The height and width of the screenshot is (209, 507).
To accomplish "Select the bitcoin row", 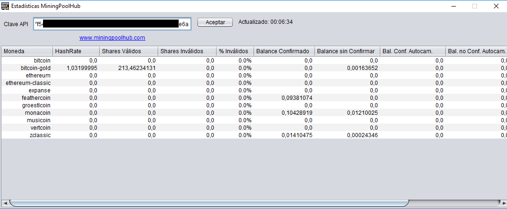I will coord(254,60).
